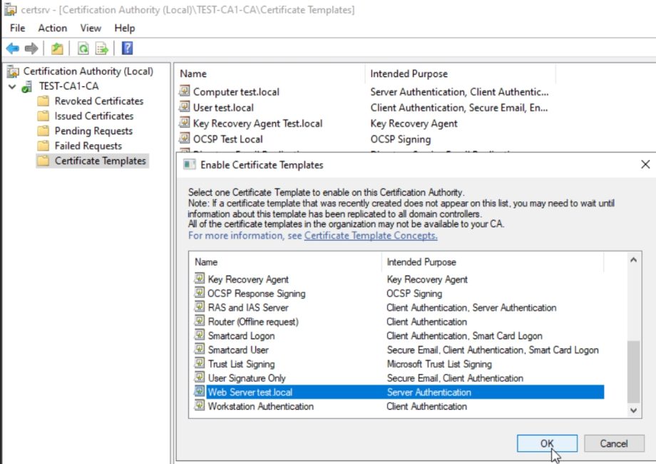Select the Web Server test.local template

tap(250, 392)
